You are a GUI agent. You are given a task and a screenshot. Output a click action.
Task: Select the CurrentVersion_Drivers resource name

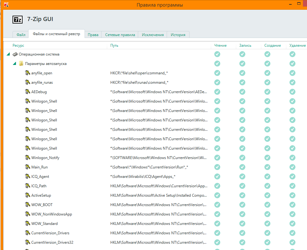pos(50,233)
